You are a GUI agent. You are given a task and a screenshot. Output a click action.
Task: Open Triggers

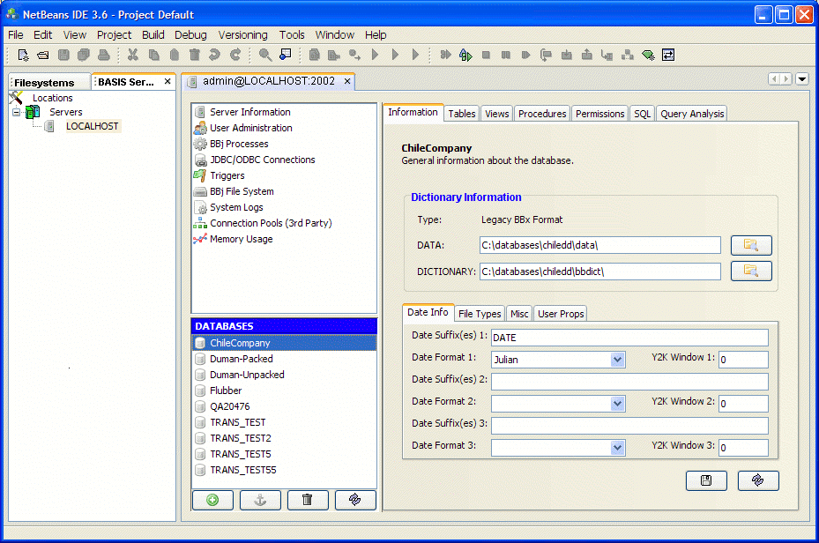[x=227, y=175]
